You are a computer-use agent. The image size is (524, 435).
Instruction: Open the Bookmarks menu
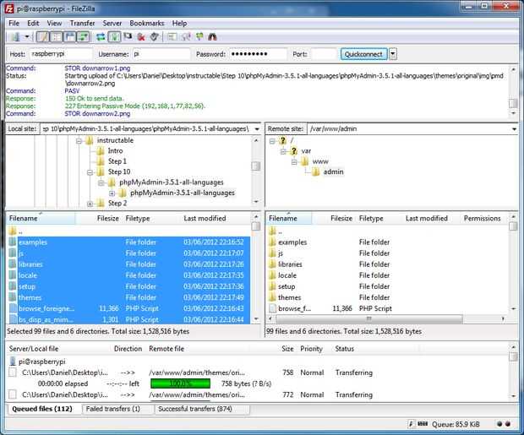[147, 23]
